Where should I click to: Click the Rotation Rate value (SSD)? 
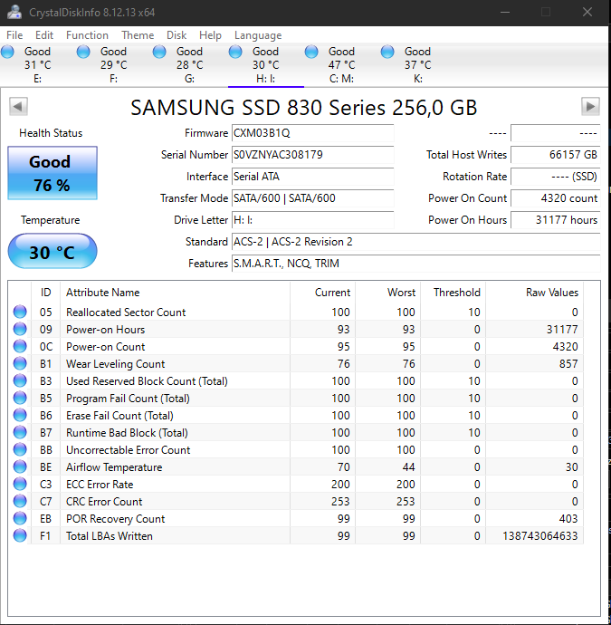pos(555,177)
